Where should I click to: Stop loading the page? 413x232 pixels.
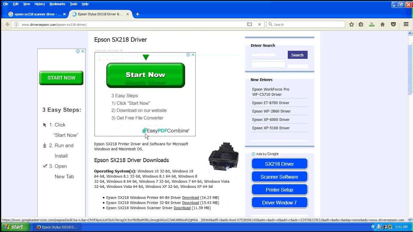259,24
